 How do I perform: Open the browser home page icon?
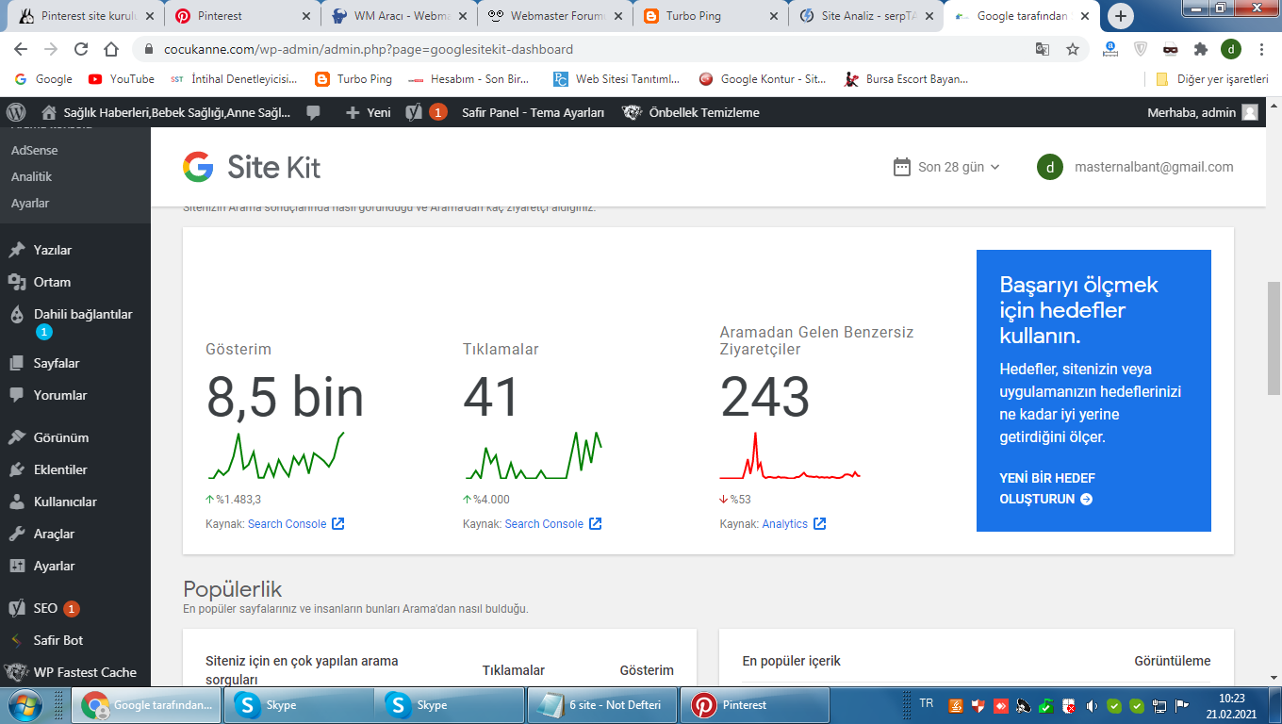[111, 49]
